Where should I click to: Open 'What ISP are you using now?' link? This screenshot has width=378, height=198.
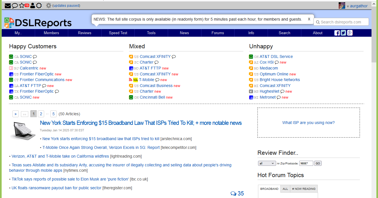tap(308, 123)
